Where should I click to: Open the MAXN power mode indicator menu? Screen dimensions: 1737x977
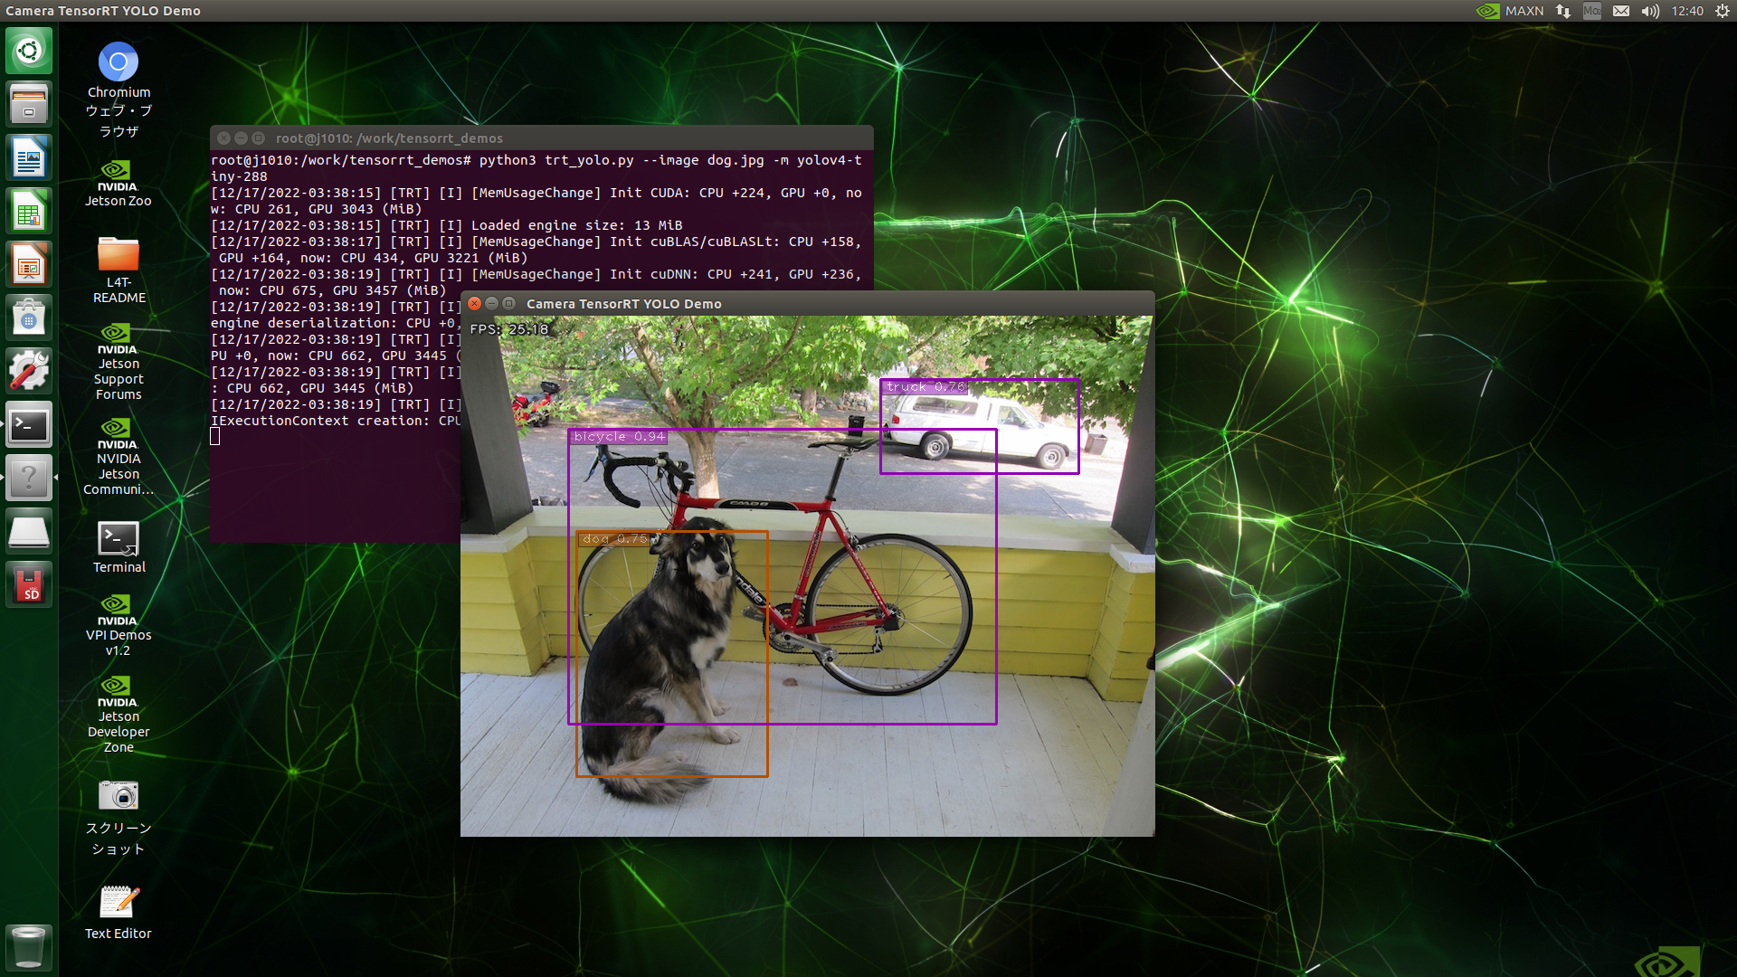coord(1510,11)
